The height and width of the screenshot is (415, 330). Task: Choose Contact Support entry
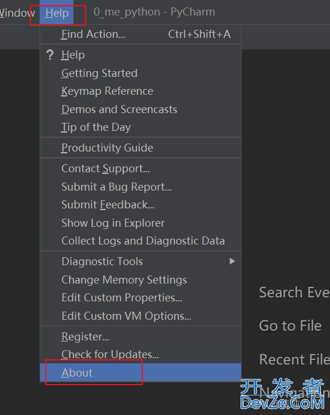pos(141,169)
